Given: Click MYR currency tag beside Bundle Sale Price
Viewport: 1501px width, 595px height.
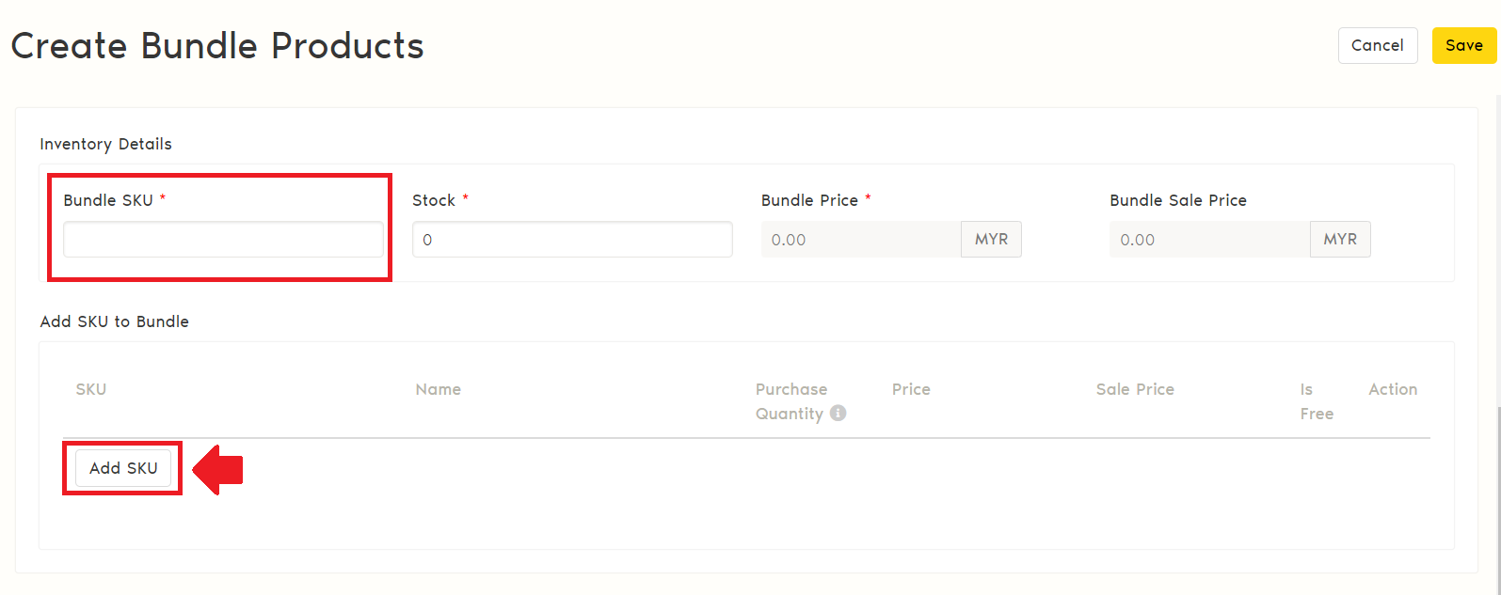Looking at the screenshot, I should [1340, 240].
